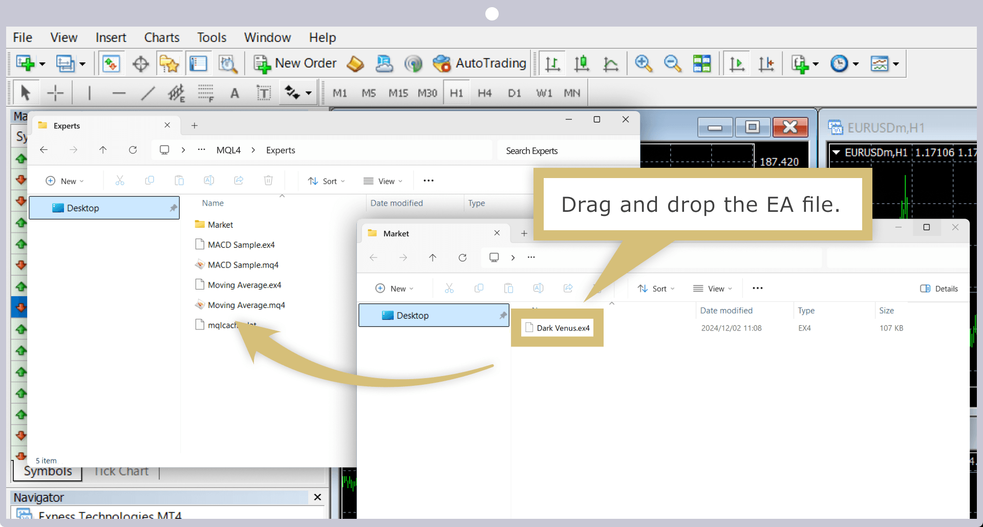This screenshot has height=527, width=983.
Task: Switch to candlestick chart mode
Action: [x=582, y=63]
